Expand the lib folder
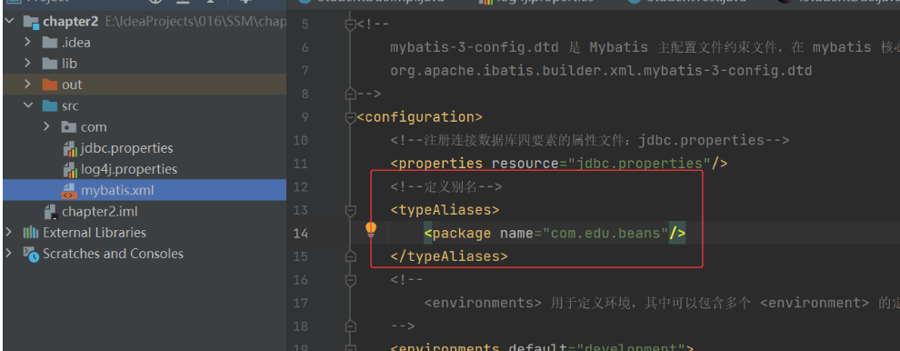Viewport: 900px width, 351px height. point(27,63)
